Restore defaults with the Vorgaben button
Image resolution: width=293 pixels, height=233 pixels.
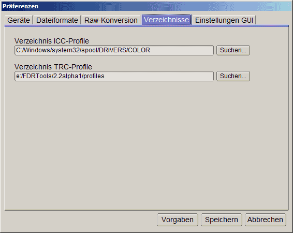pyautogui.click(x=178, y=220)
